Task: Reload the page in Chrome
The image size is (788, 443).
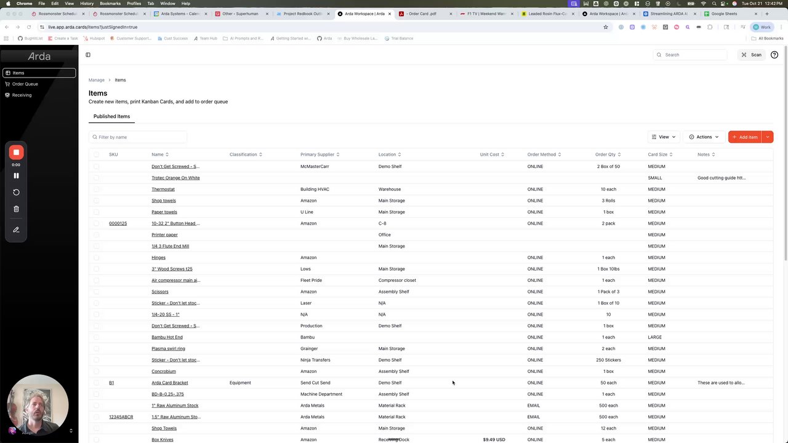Action: pos(29,27)
